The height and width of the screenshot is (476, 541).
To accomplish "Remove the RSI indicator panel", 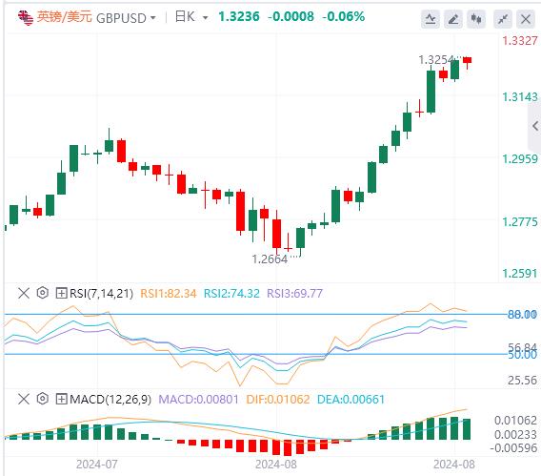I will [24, 293].
